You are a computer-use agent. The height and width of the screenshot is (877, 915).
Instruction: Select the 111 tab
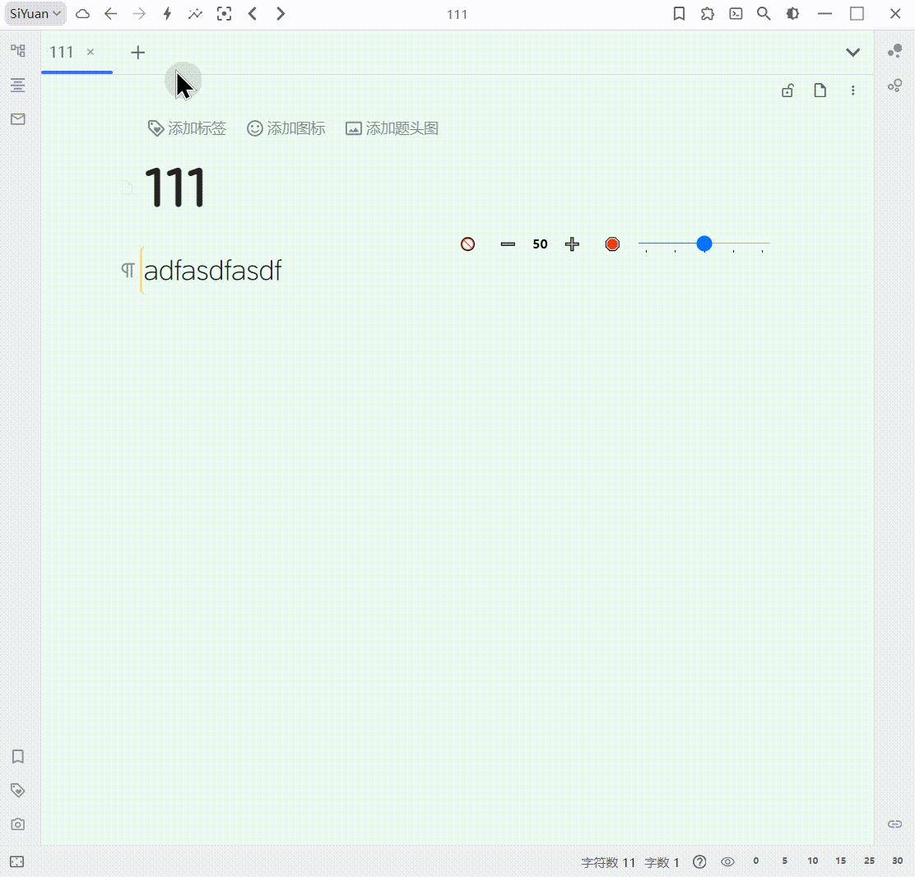tap(62, 51)
